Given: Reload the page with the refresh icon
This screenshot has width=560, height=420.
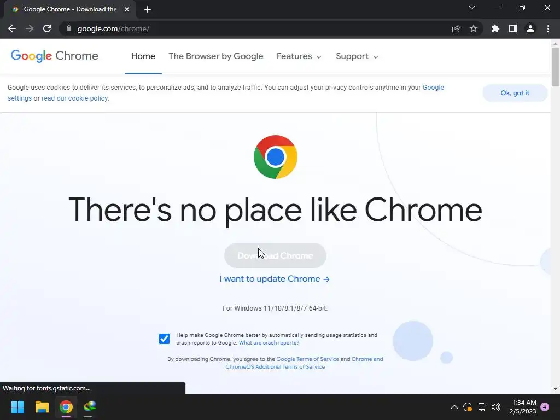Looking at the screenshot, I should [x=47, y=28].
